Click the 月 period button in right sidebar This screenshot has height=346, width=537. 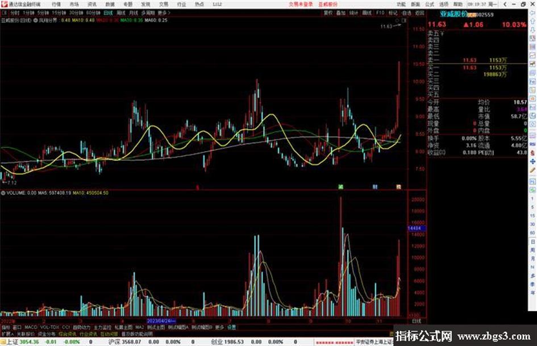coord(532,259)
